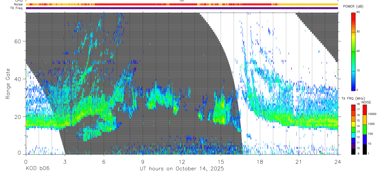The width and height of the screenshot is (380, 175).
Task: Click the purple TX Freq strip above the plot
Action: [182, 8]
